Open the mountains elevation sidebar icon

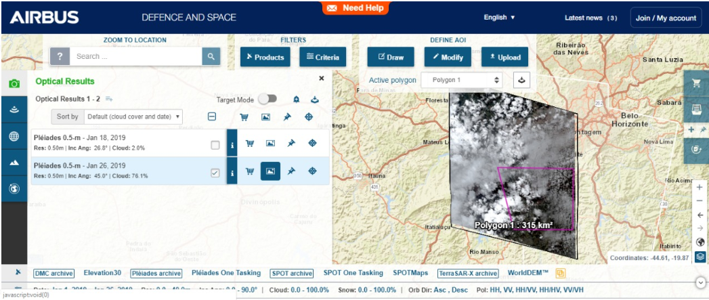14,162
